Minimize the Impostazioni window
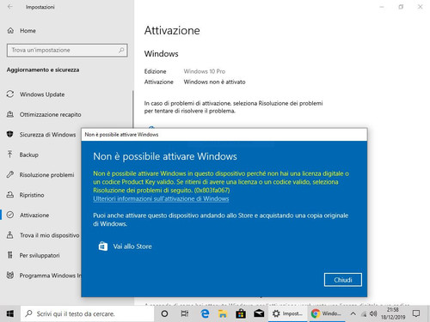This screenshot has width=430, height=322. (x=382, y=7)
